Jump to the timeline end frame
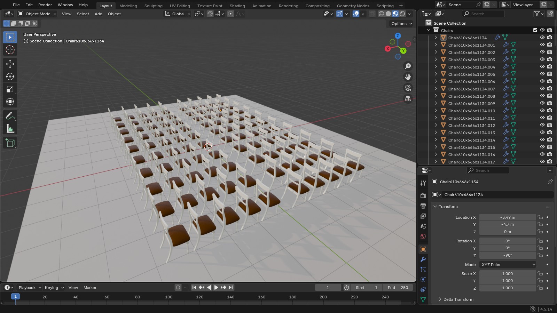Image resolution: width=557 pixels, height=313 pixels. [x=231, y=288]
